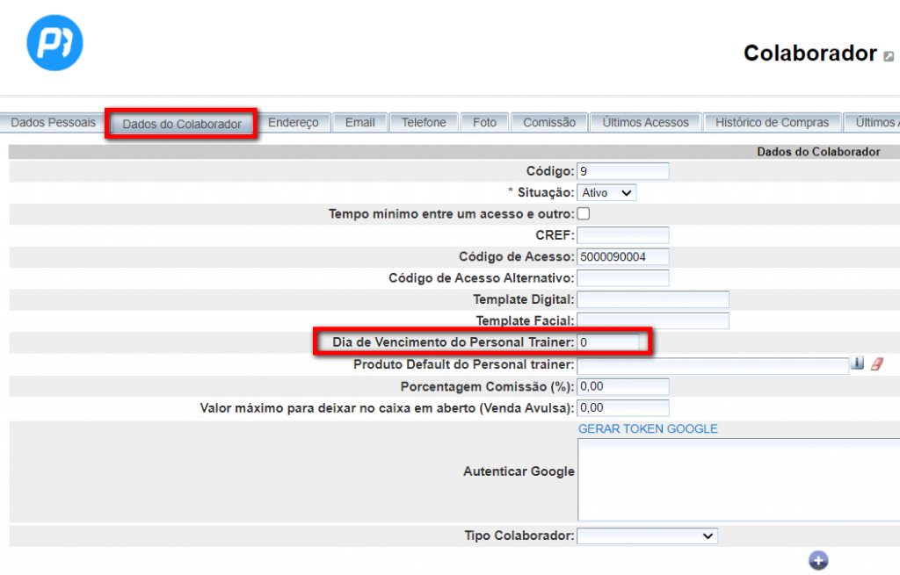Select the Dados do Colaborador tab
The image size is (900, 575).
(x=182, y=124)
